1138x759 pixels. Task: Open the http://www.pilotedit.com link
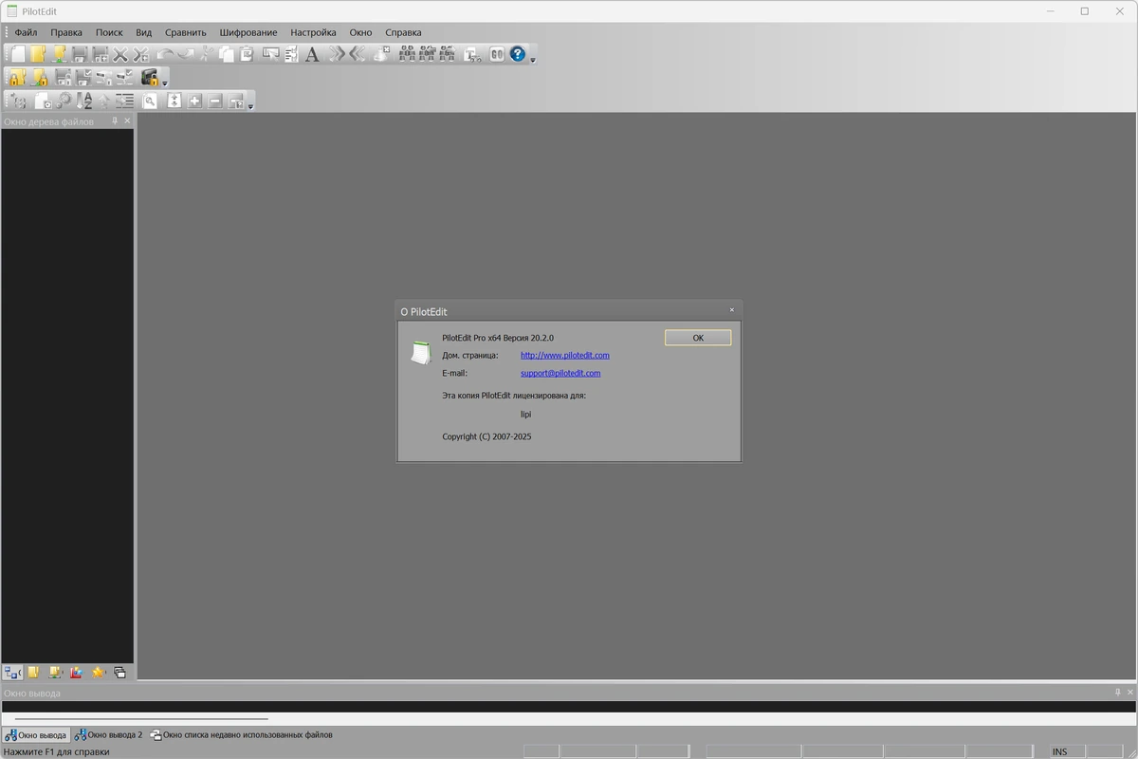click(565, 356)
